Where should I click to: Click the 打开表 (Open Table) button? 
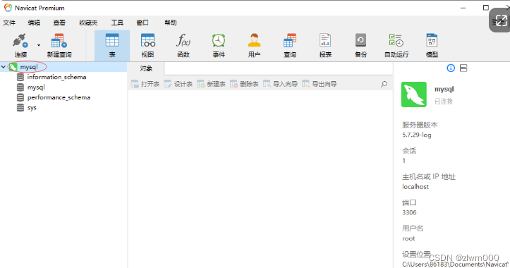click(145, 84)
